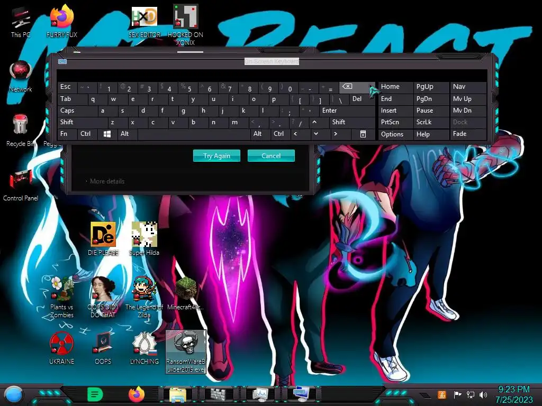The image size is (542, 406).
Task: Open the DIE PLEASE desktop icon
Action: pos(103,239)
